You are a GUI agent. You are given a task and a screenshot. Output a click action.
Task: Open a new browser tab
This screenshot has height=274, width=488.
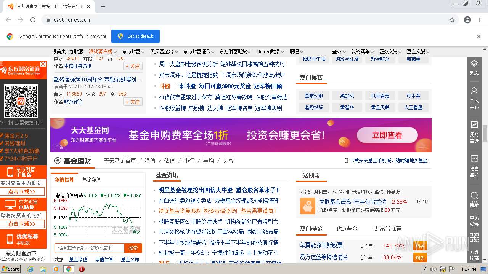tap(103, 6)
